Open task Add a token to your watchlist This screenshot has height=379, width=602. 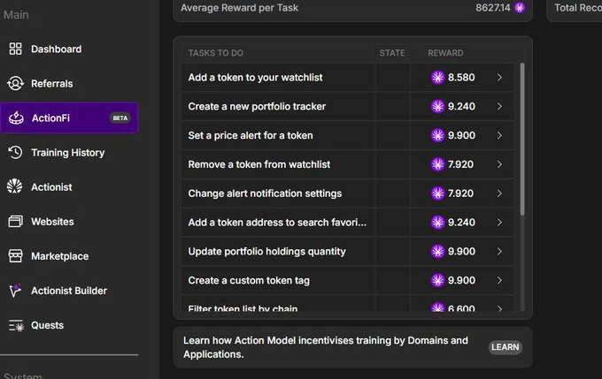pos(255,78)
